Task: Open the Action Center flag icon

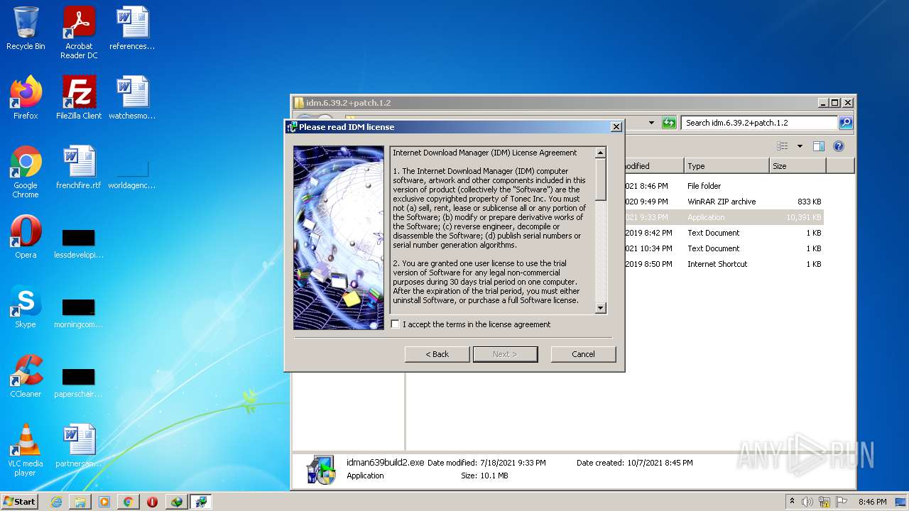Action: coord(842,502)
